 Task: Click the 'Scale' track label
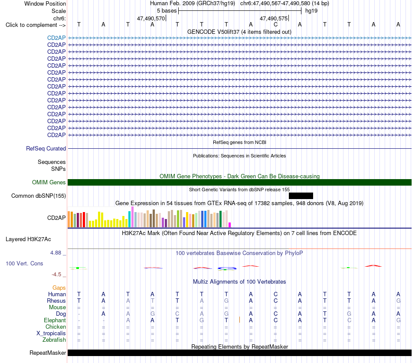pos(59,11)
